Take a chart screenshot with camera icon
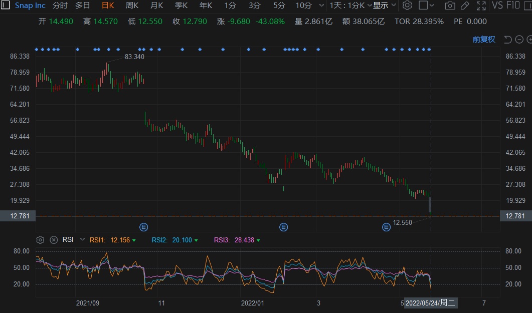The height and width of the screenshot is (313, 532). click(x=450, y=6)
